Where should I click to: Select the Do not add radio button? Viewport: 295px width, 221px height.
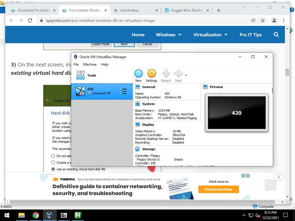(53, 156)
